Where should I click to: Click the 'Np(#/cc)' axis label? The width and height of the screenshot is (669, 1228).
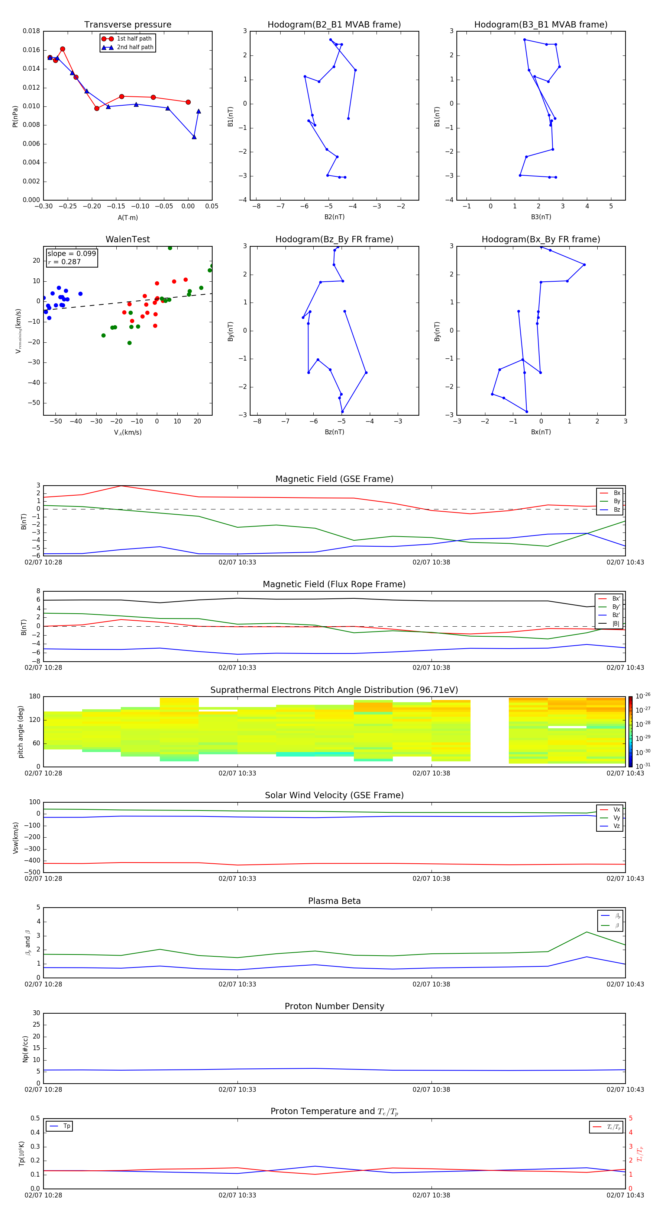click(25, 1049)
